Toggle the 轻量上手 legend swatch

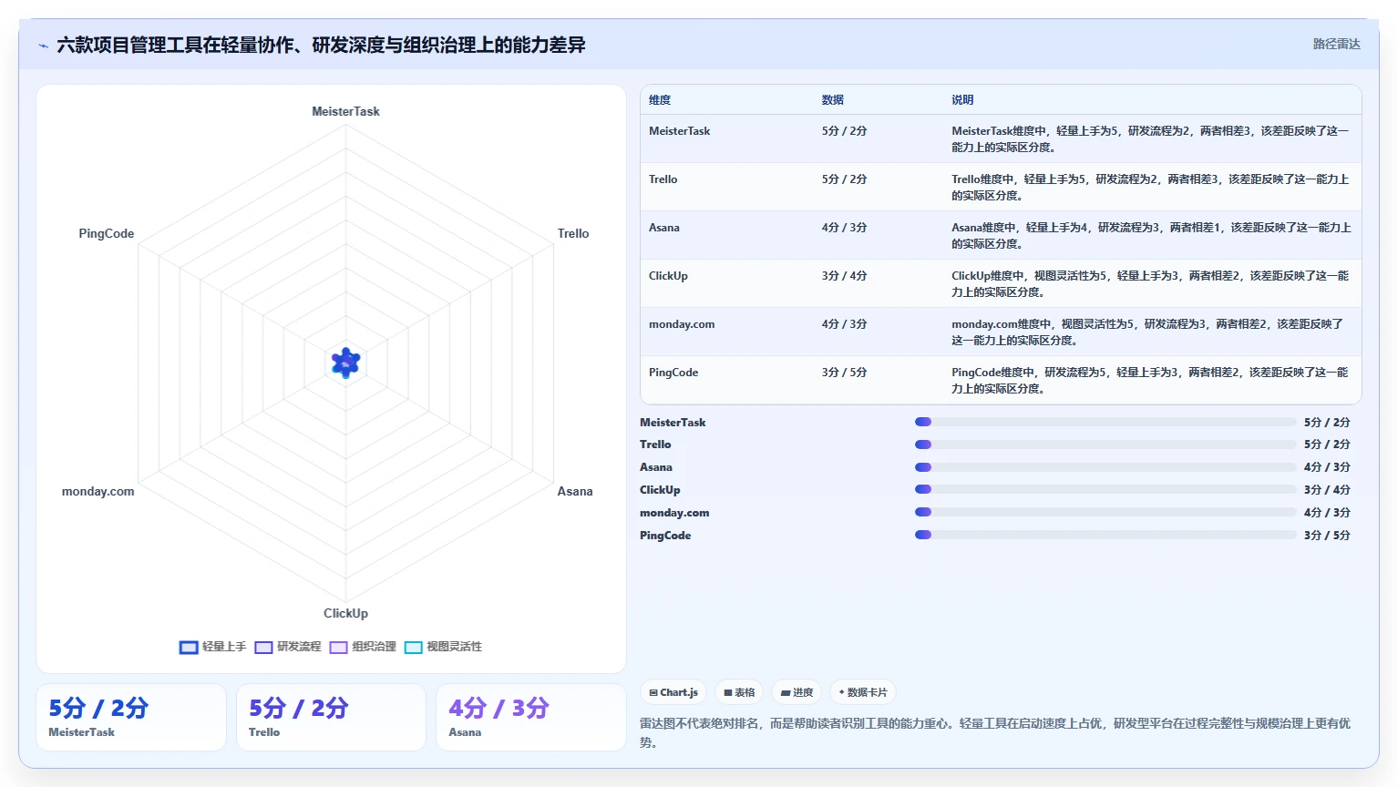click(189, 648)
